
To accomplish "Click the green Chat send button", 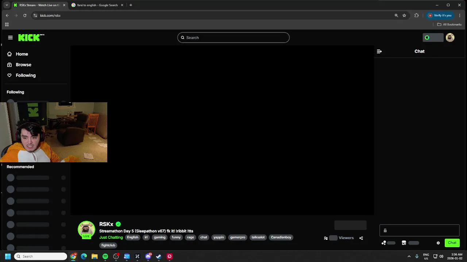I will (452, 243).
